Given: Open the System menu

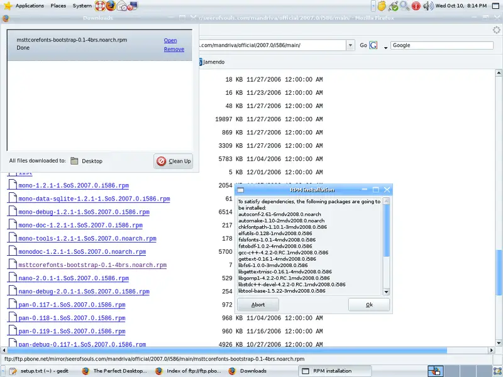Looking at the screenshot, I should pyautogui.click(x=82, y=6).
